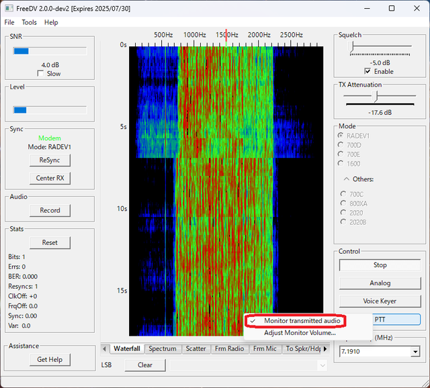
Task: Click the FreeDV app icon in title bar
Action: (x=9, y=8)
